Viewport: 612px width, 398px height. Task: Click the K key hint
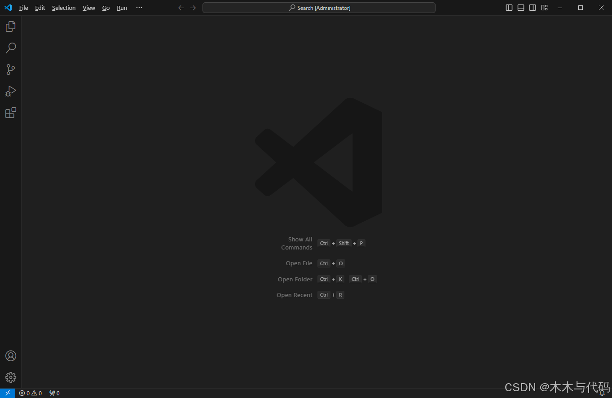coord(340,279)
